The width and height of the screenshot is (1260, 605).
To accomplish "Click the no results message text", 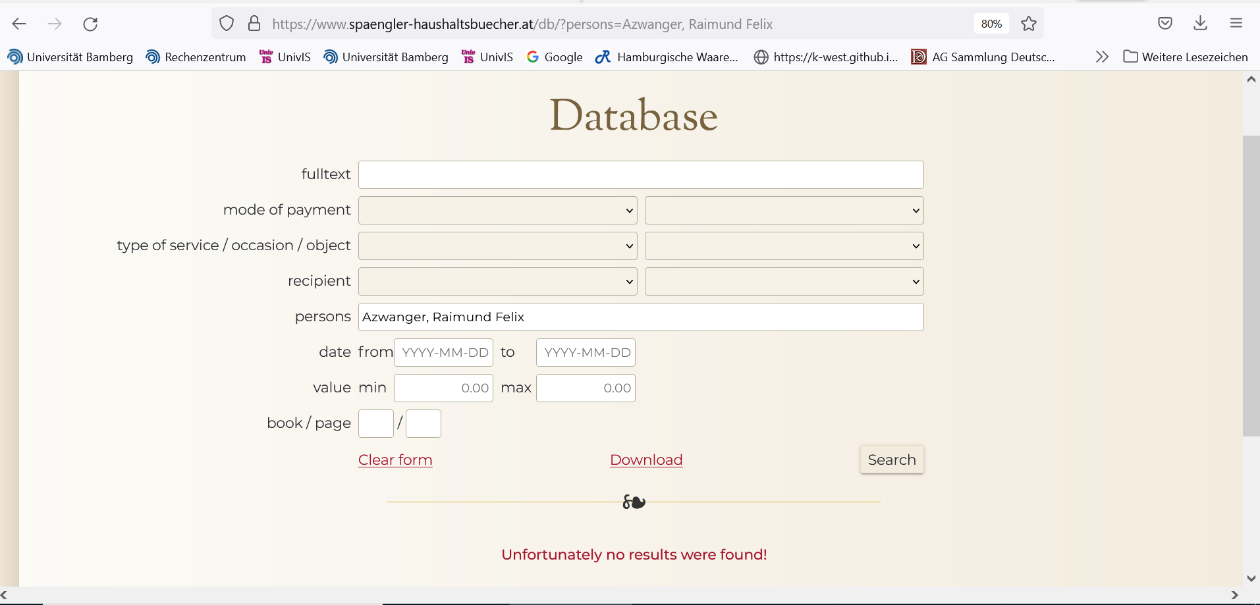I will [634, 555].
